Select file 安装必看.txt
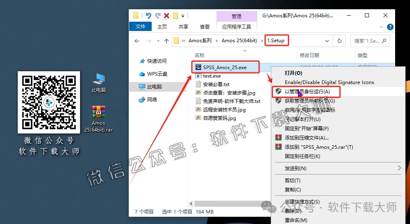This screenshot has height=224, width=410. click(x=216, y=84)
